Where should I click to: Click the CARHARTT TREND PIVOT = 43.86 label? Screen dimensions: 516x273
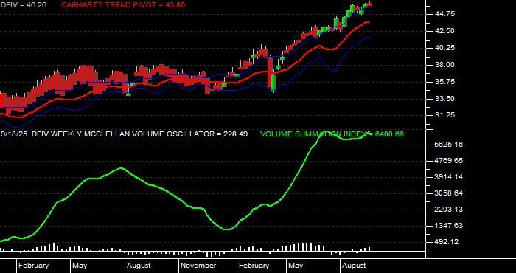point(123,4)
